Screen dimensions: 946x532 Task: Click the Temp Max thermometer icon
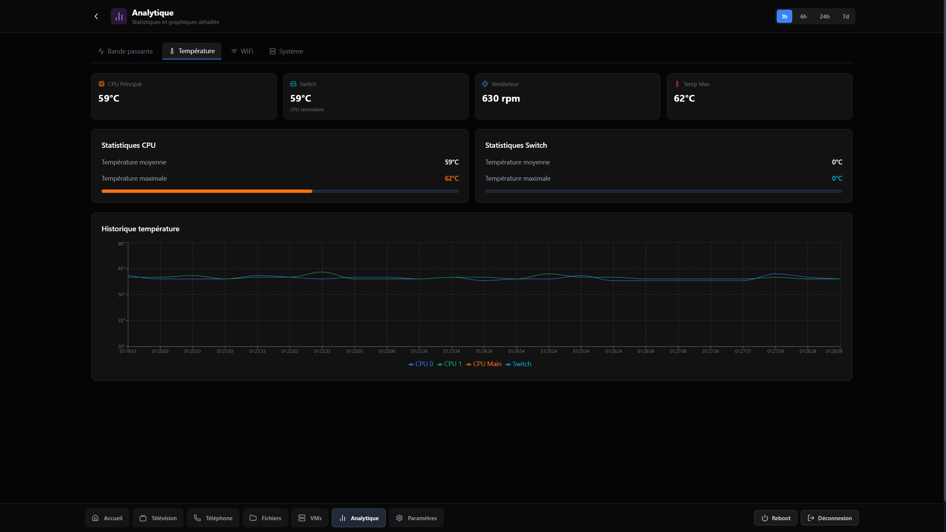click(677, 84)
